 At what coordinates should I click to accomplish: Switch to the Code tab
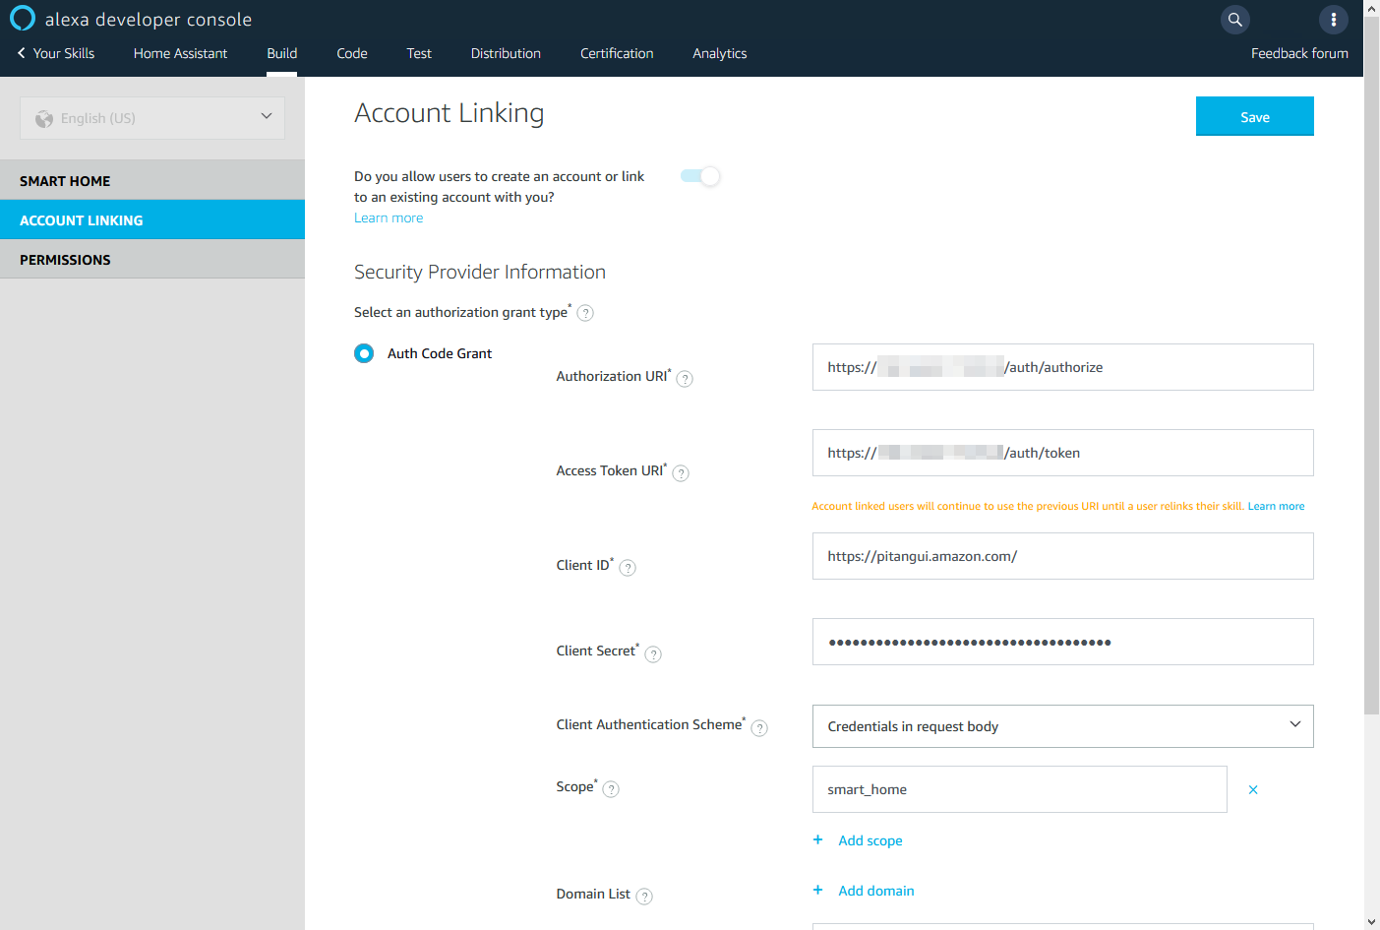coord(352,53)
